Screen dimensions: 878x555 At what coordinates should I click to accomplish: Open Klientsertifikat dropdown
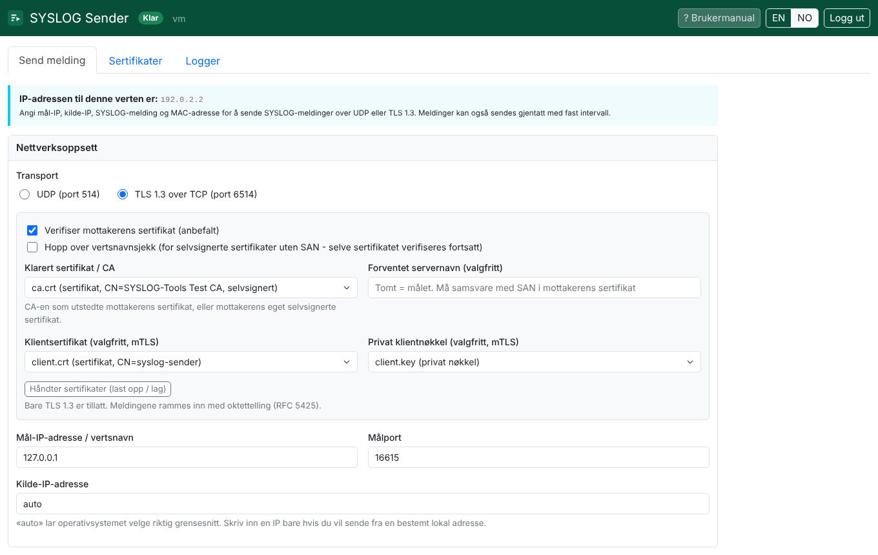coord(190,362)
